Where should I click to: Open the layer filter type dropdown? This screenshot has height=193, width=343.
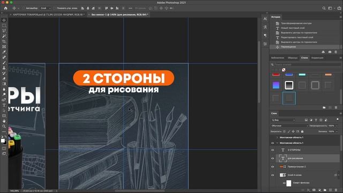pos(284,120)
